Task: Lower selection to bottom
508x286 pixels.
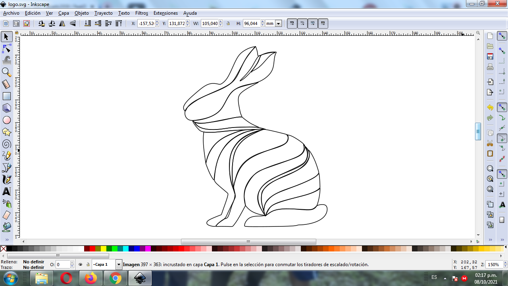Action: (88, 23)
